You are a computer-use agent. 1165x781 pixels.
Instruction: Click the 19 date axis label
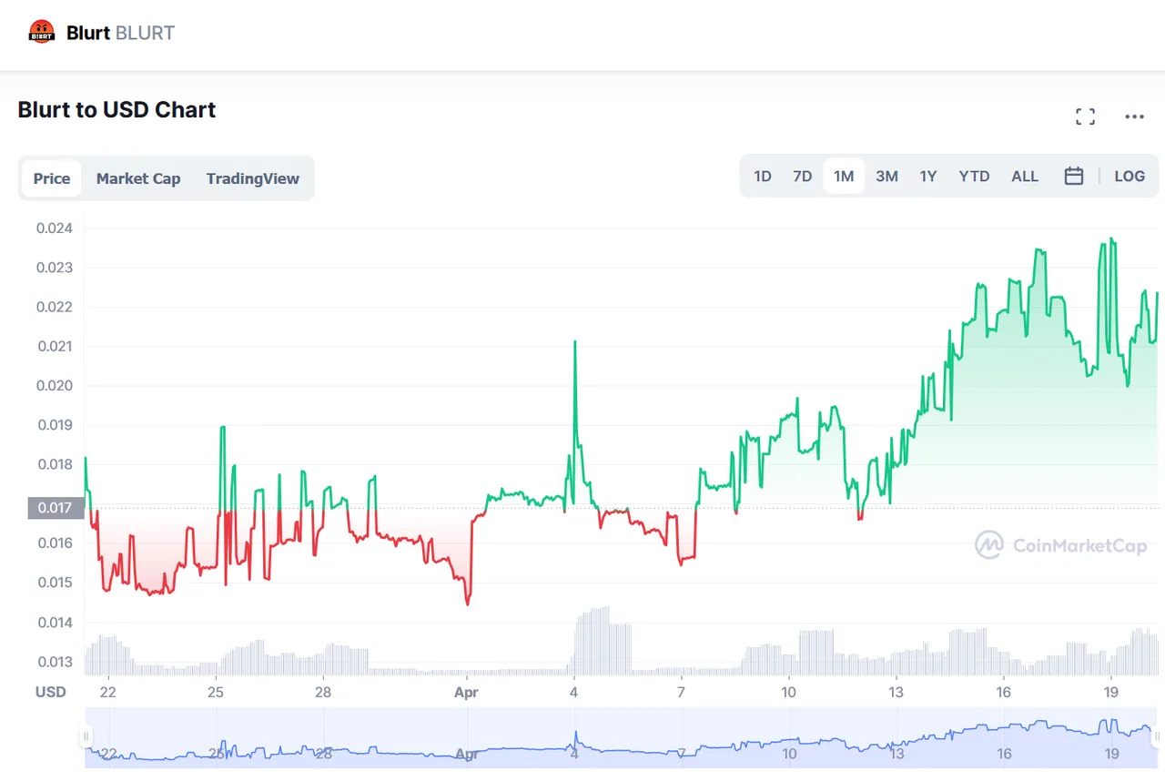pyautogui.click(x=1109, y=692)
